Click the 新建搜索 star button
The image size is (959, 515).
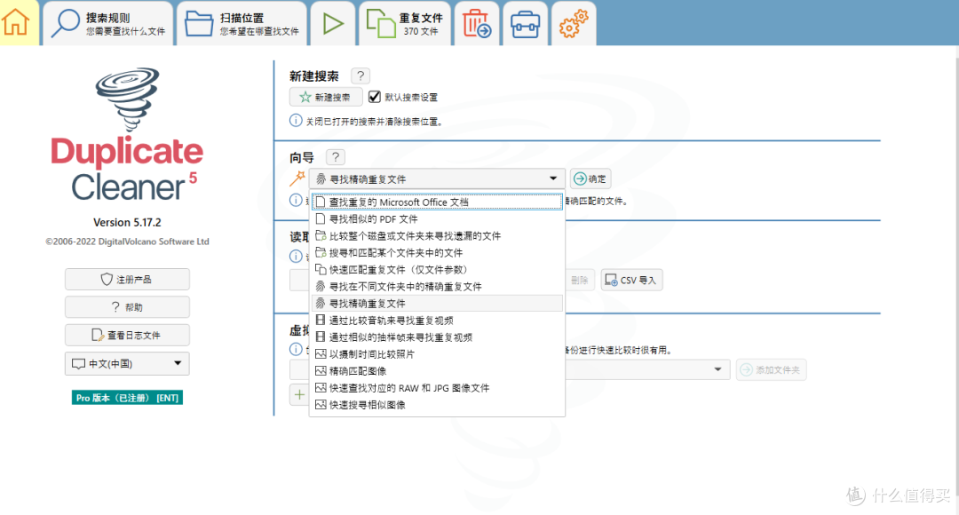pos(325,98)
